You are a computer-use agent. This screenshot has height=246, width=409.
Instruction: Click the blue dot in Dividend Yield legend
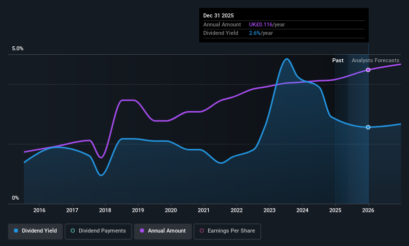click(x=16, y=231)
